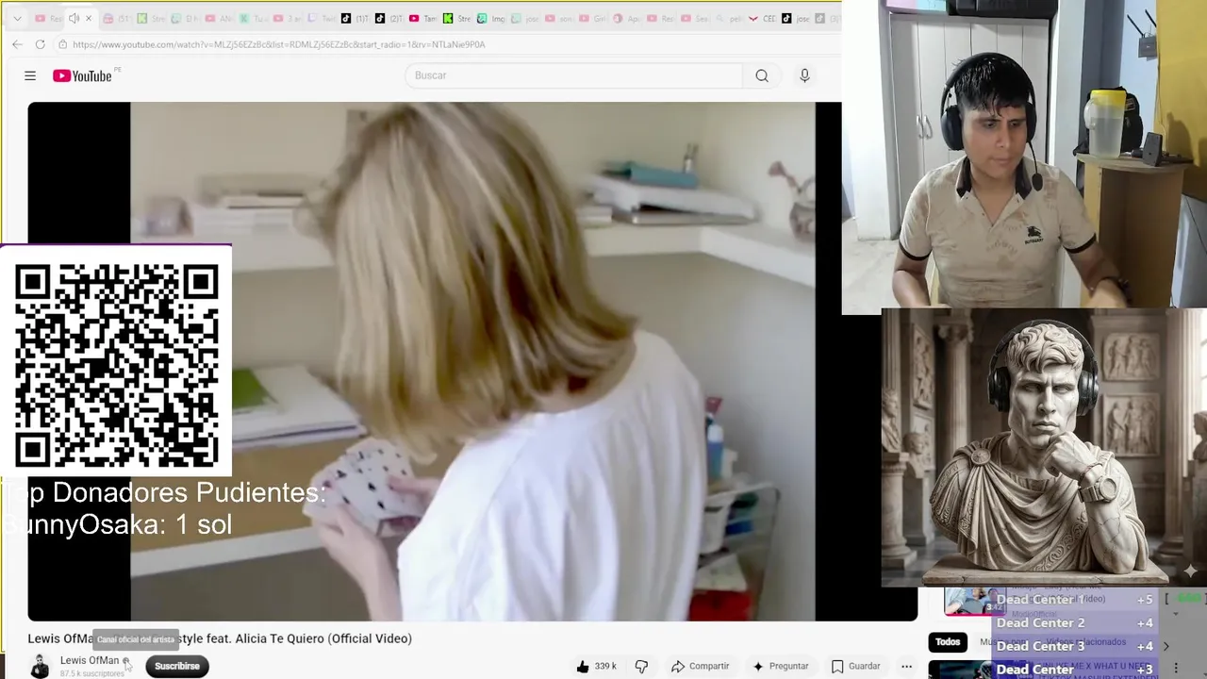Viewport: 1207px width, 679px height.
Task: Dislike the video with thumbs down
Action: [x=641, y=666]
